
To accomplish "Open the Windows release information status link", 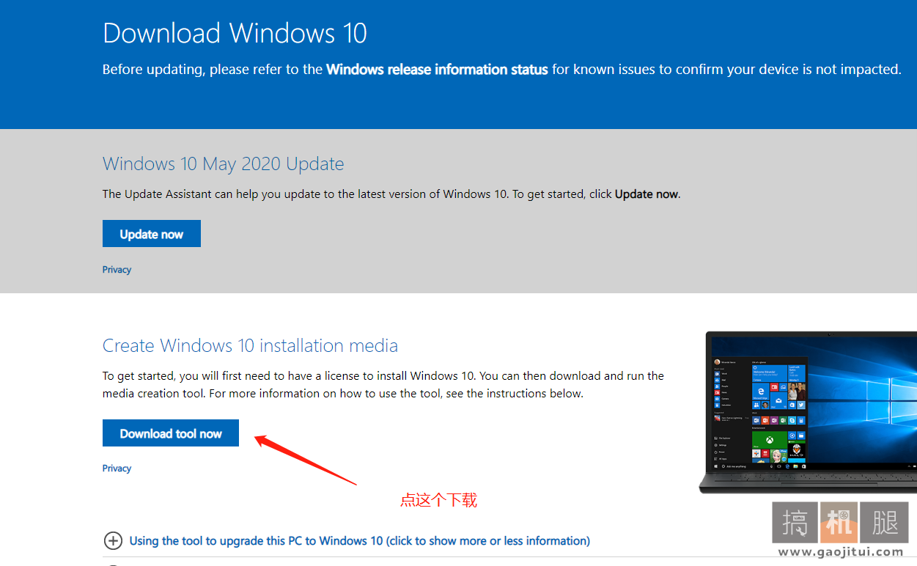I will point(437,70).
